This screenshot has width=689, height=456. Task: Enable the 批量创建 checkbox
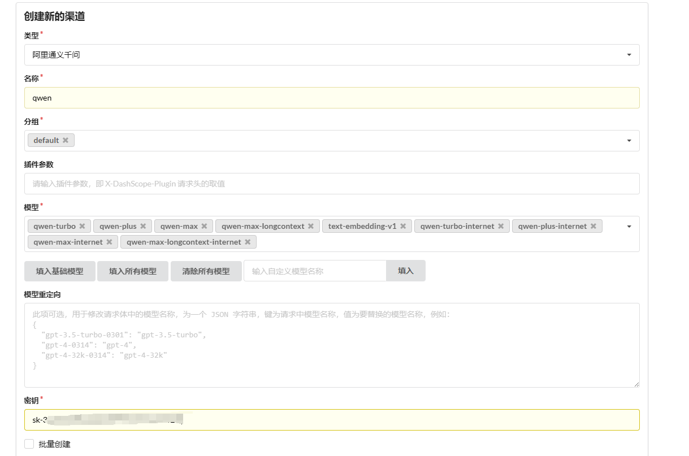[x=29, y=444]
